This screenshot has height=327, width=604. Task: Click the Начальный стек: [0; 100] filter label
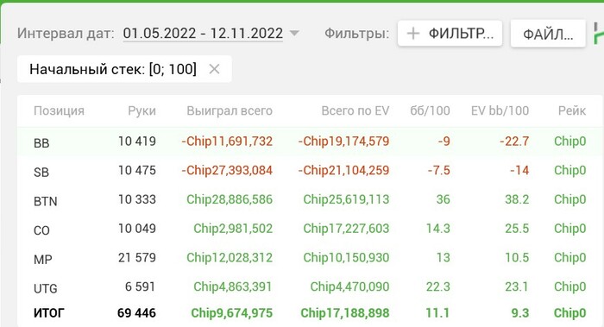pyautogui.click(x=113, y=69)
